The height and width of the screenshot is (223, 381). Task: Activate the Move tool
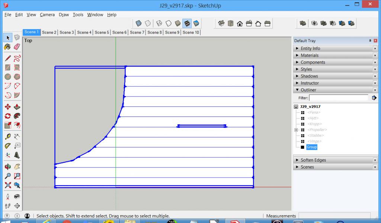(7, 107)
